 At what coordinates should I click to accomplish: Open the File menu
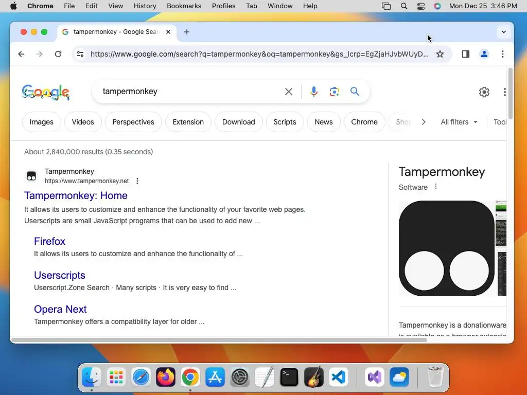(x=69, y=6)
